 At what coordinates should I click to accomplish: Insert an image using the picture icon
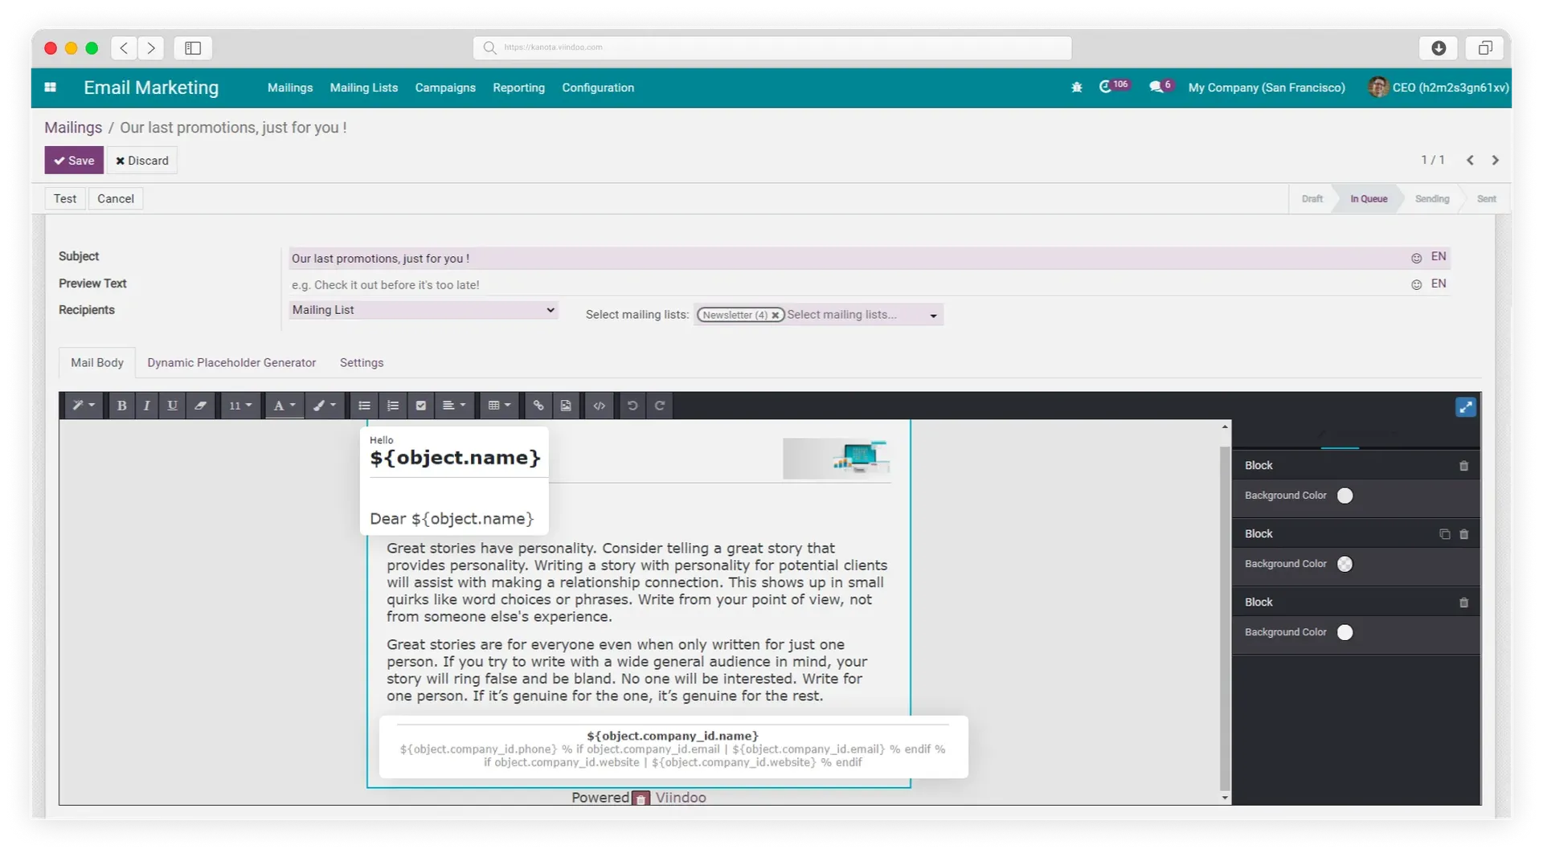tap(566, 406)
